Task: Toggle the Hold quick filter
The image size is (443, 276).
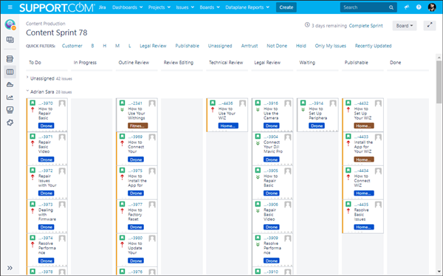Action: 301,46
